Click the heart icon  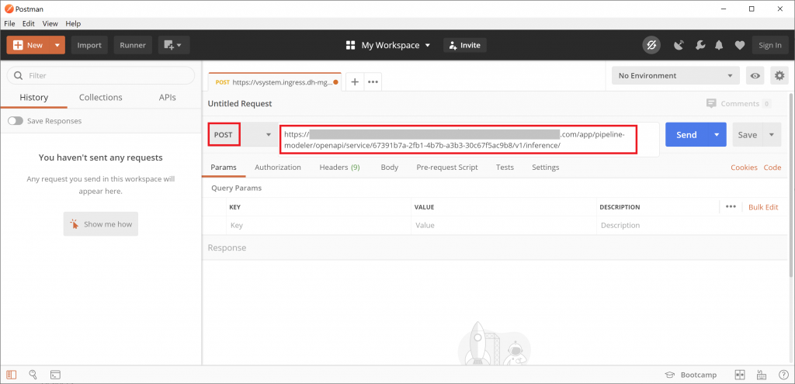click(740, 45)
